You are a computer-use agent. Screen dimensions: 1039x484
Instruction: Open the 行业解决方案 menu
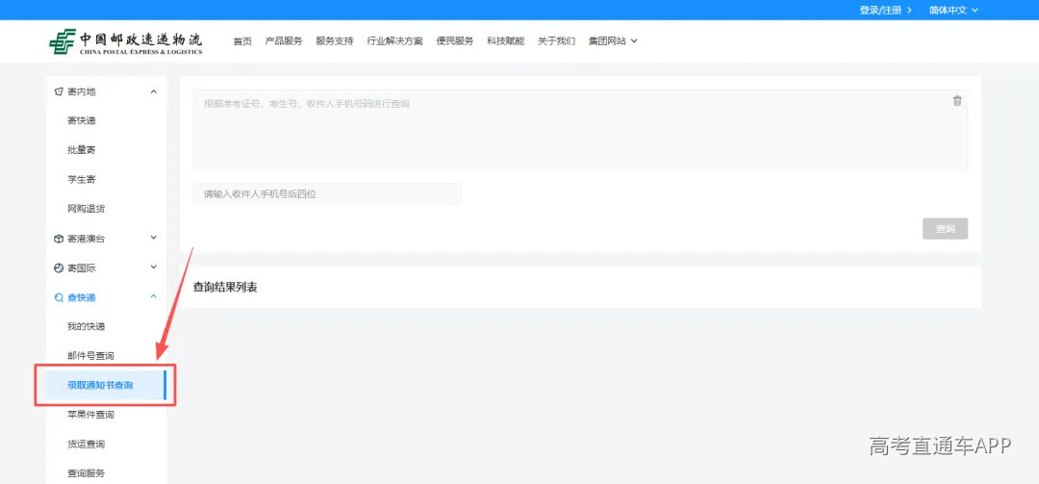[x=395, y=41]
